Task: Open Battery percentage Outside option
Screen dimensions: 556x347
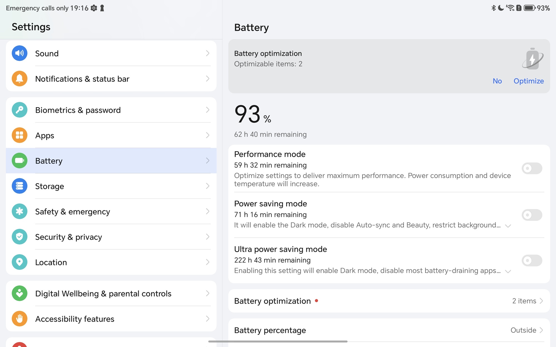Action: pos(527,330)
